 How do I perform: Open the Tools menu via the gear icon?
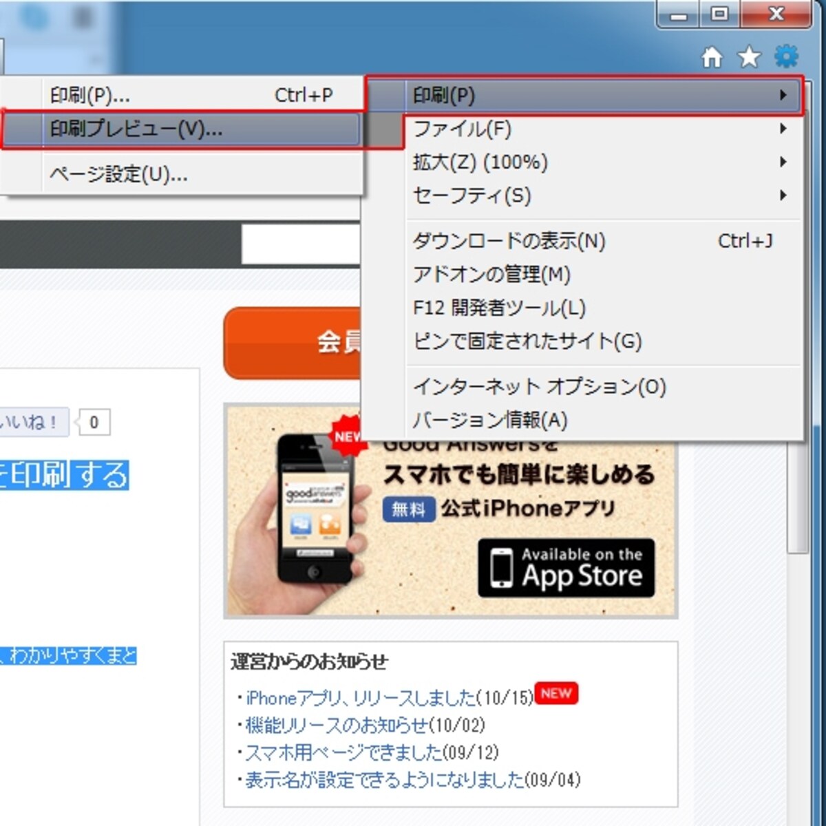point(786,56)
